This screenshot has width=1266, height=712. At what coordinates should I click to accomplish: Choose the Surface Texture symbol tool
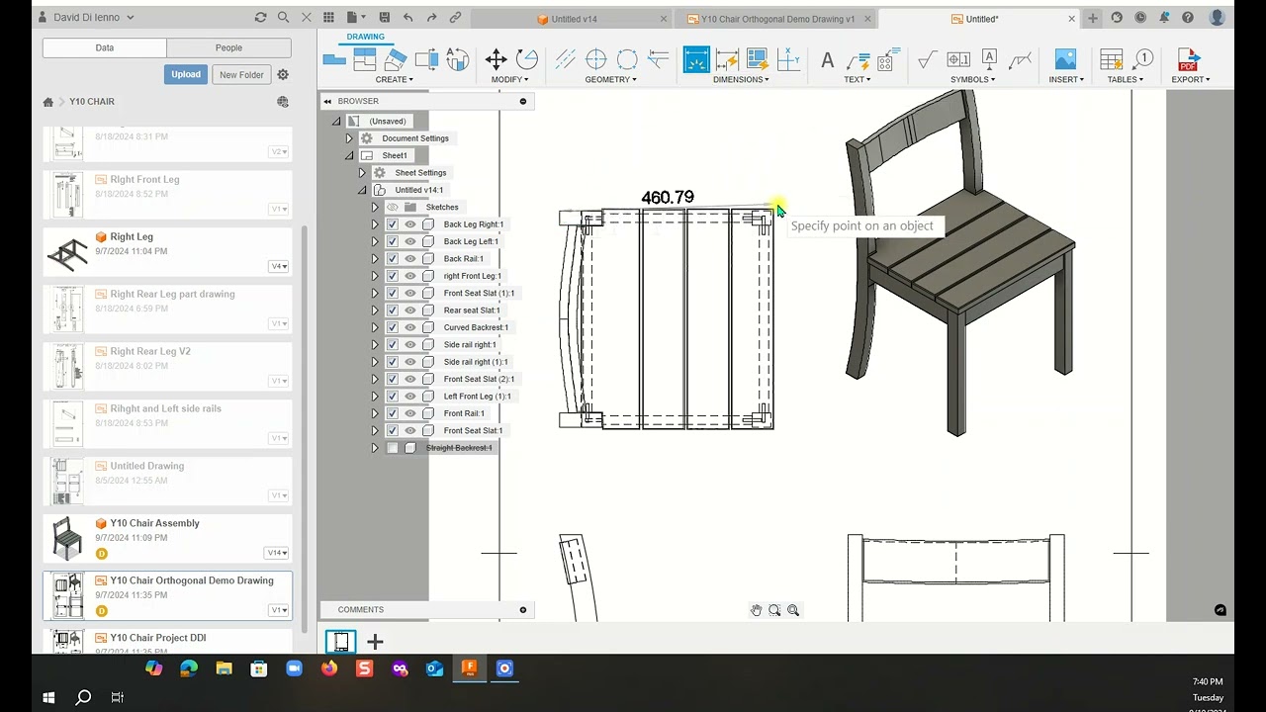pos(927,59)
